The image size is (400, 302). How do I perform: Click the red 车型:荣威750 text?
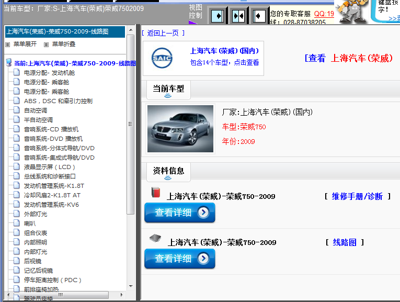point(244,127)
